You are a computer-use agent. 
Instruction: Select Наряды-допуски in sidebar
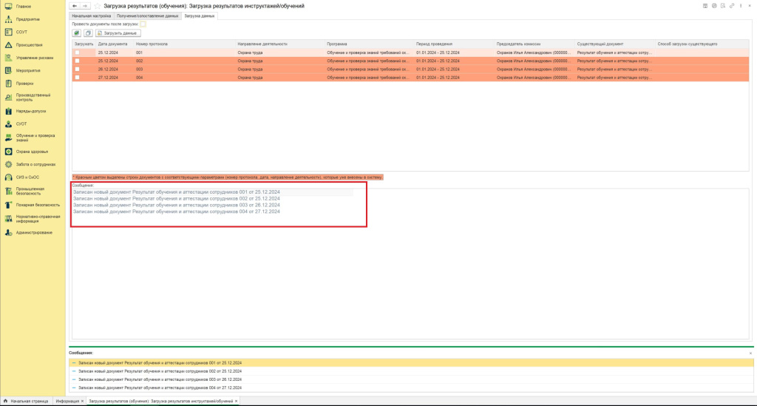[31, 111]
